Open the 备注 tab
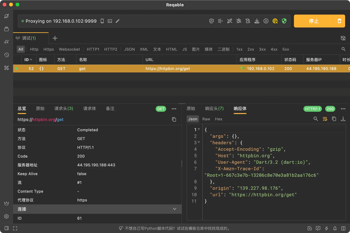 (110, 109)
